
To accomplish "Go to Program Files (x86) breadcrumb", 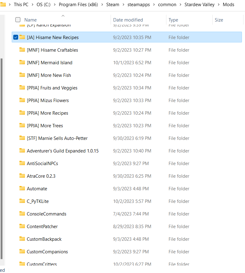I will [78, 5].
